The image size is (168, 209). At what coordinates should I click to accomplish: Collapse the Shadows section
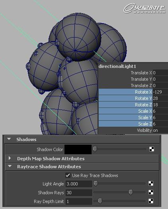pos(9,139)
